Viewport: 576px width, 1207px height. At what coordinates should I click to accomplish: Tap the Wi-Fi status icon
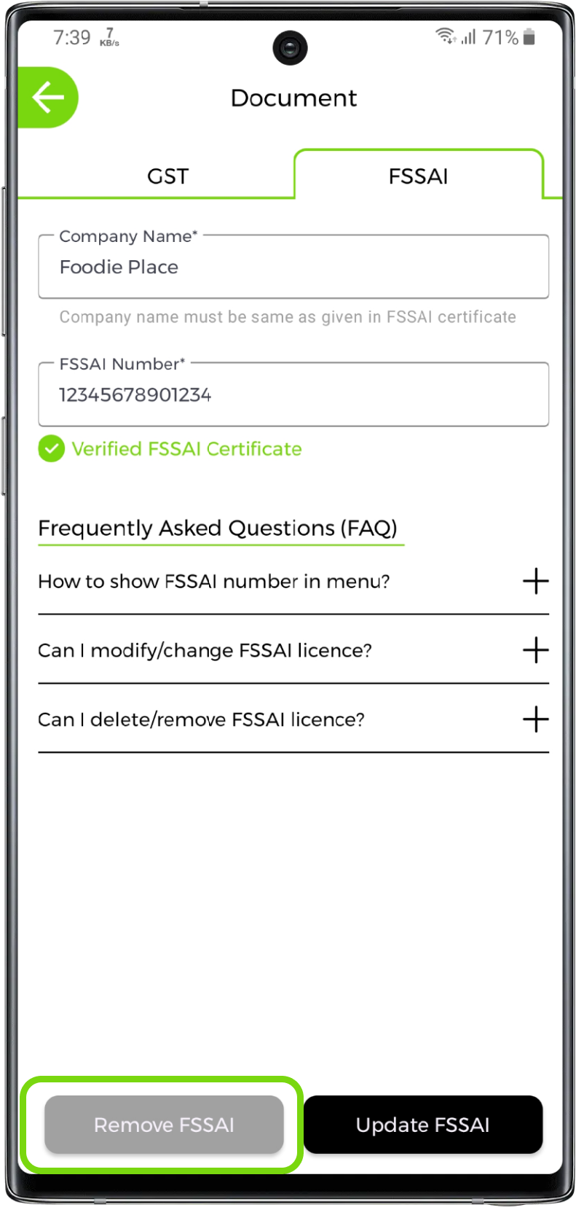click(445, 36)
